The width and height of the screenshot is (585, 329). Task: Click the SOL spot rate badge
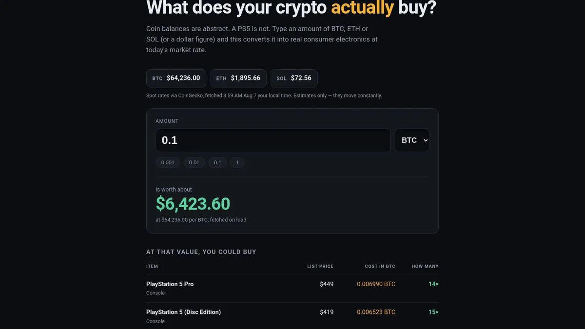click(294, 78)
